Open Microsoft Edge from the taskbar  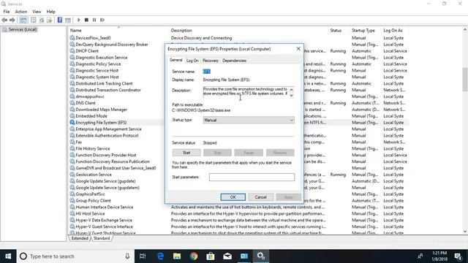(160, 256)
